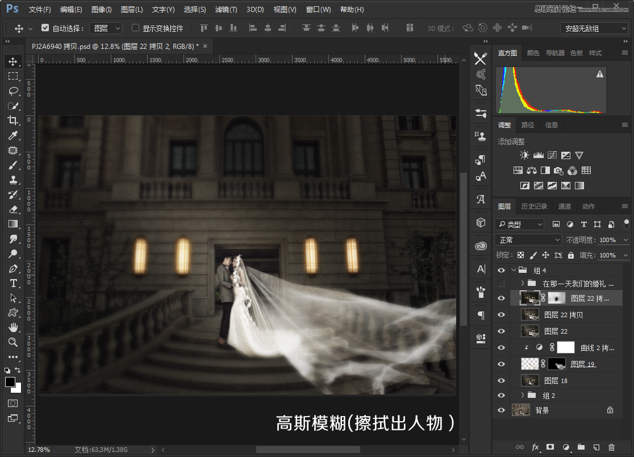Hide the 背景 layer visibility eye
634x457 pixels.
click(x=501, y=410)
